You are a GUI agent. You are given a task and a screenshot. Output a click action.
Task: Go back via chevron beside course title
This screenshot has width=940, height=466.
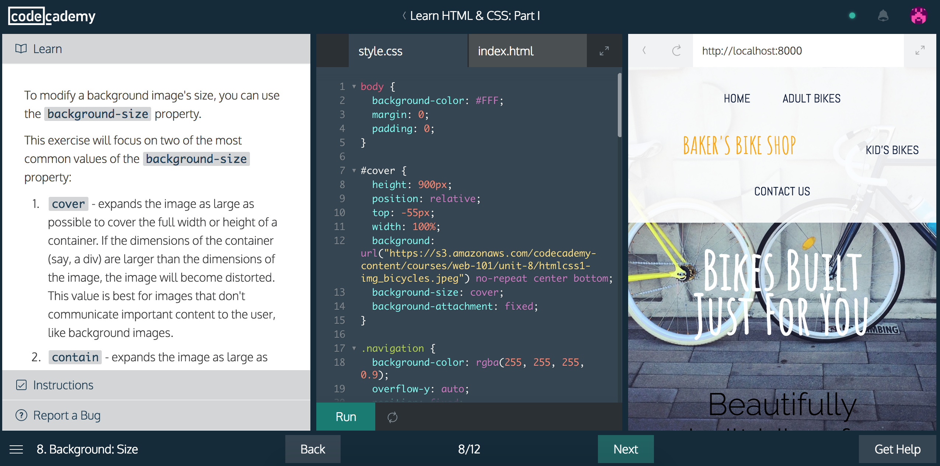pyautogui.click(x=404, y=15)
